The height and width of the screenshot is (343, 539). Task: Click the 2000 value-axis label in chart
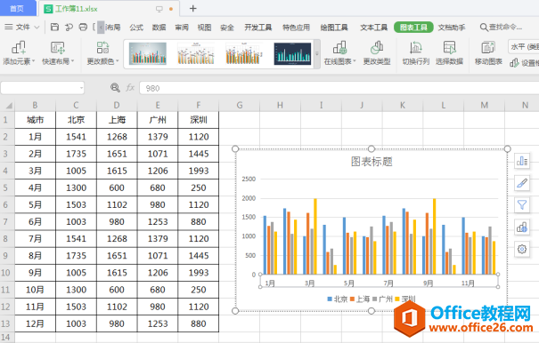click(249, 198)
